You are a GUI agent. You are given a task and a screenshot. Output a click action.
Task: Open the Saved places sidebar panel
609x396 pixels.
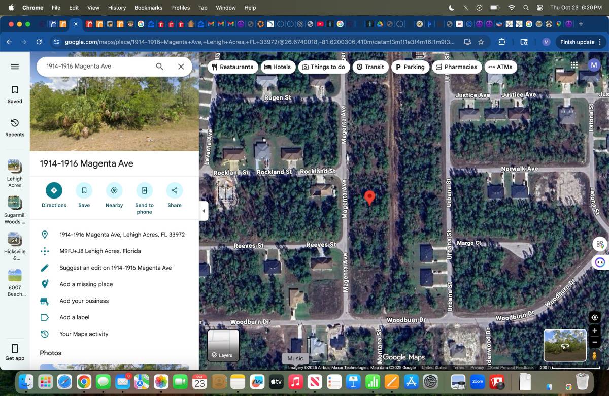[x=15, y=94]
